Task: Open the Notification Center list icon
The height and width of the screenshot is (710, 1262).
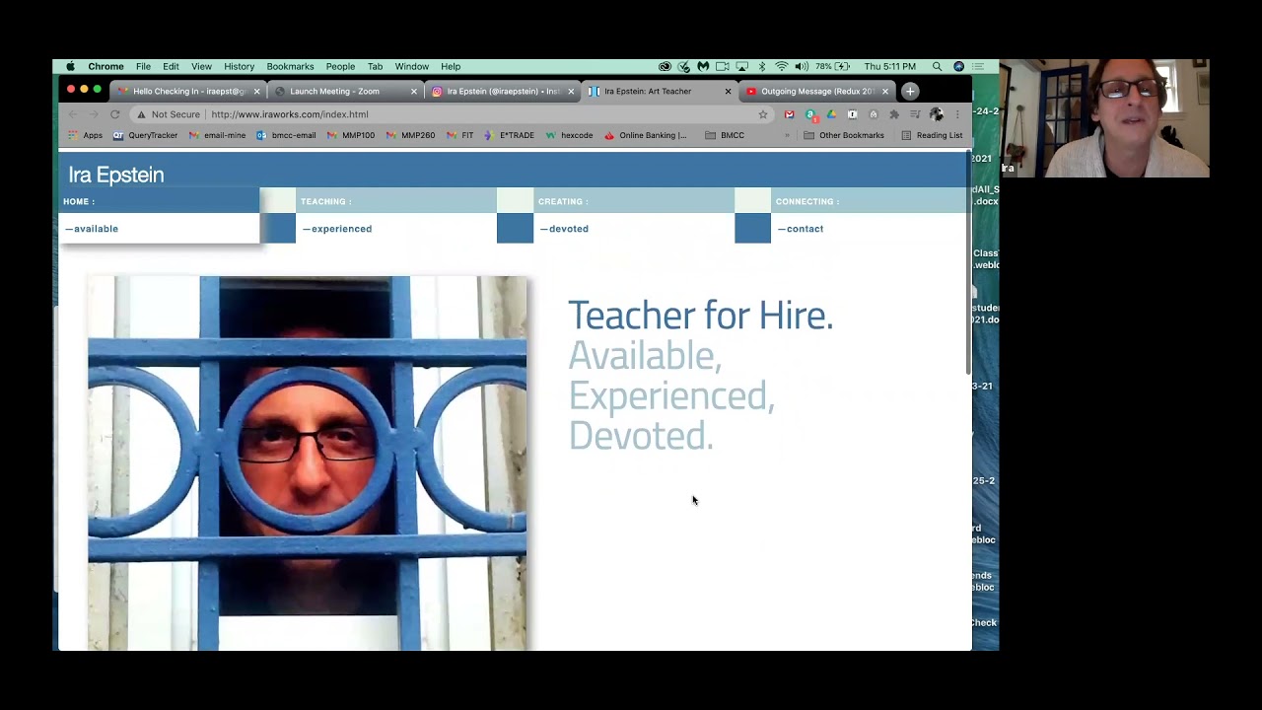Action: click(x=978, y=67)
